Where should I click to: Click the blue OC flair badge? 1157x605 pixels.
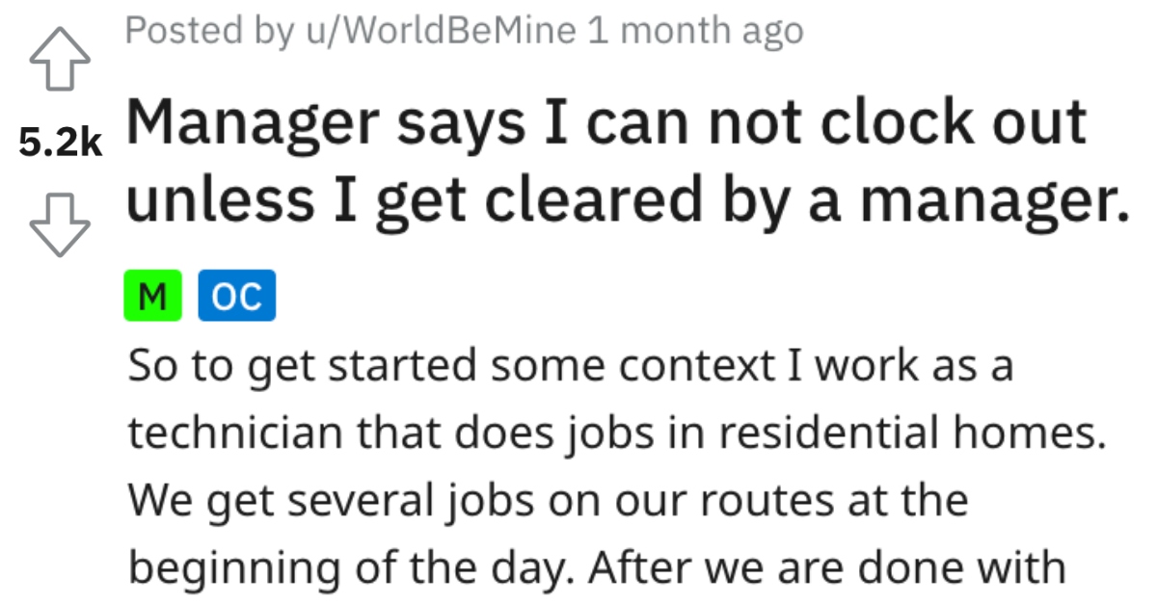point(237,296)
